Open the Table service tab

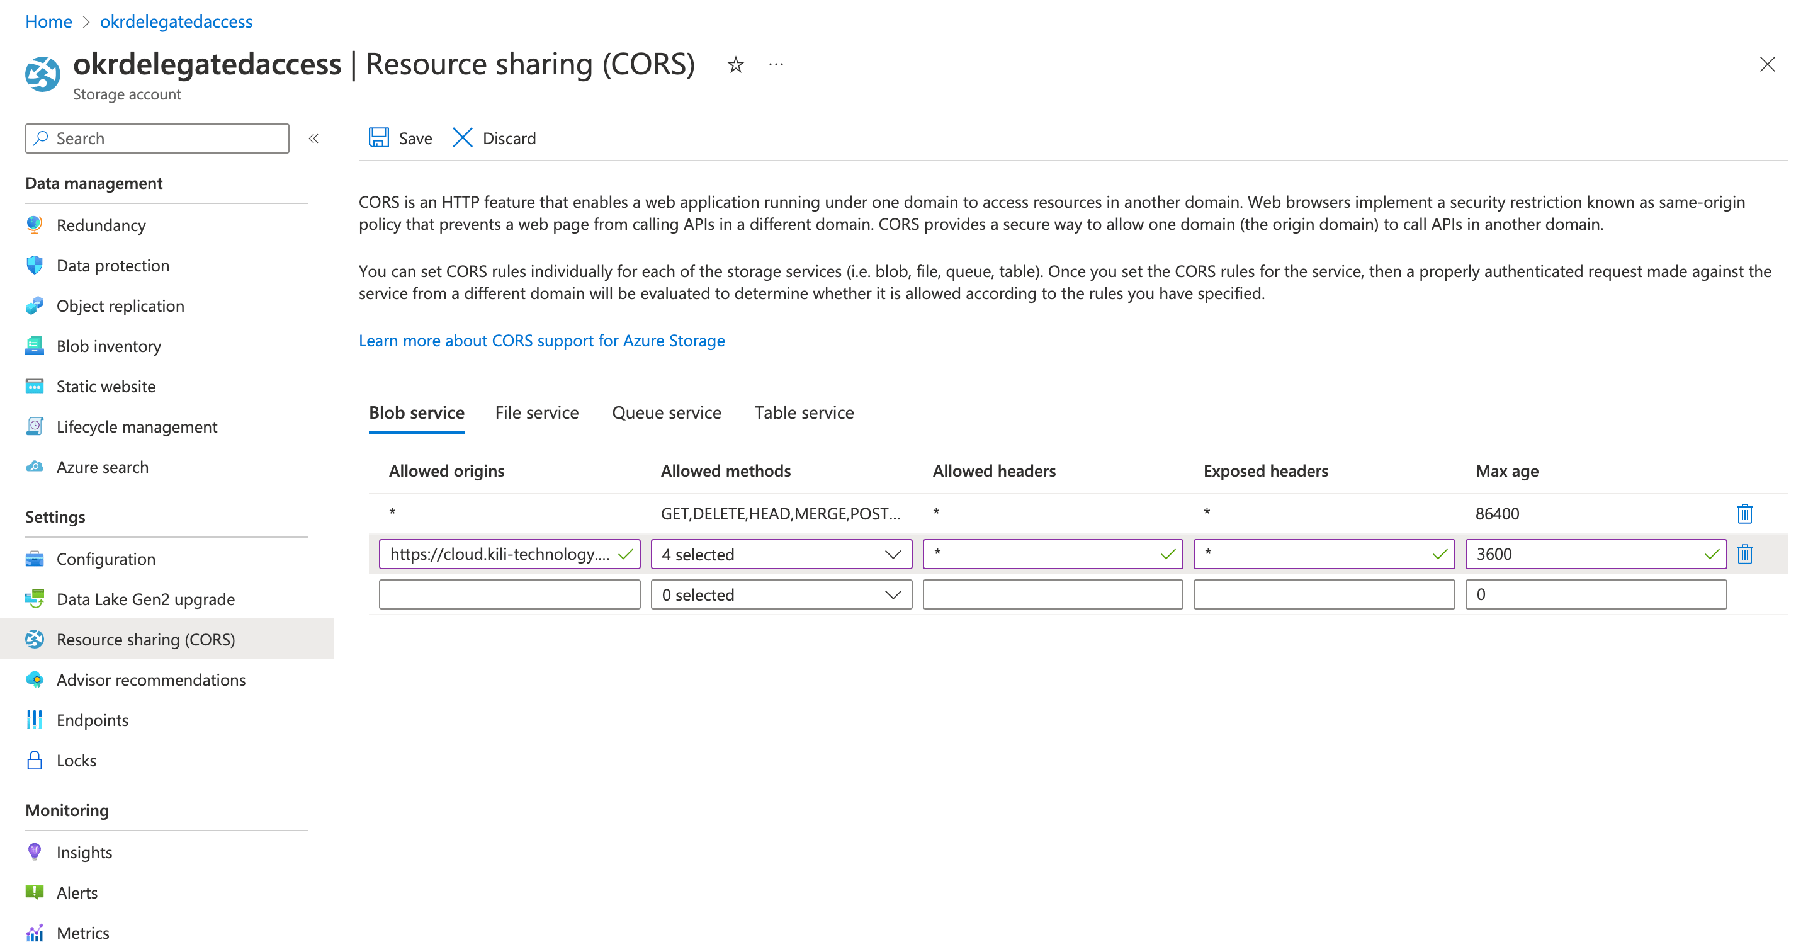coord(804,412)
